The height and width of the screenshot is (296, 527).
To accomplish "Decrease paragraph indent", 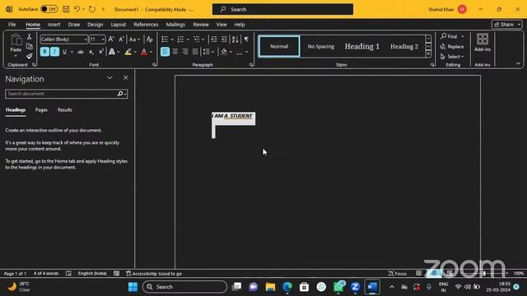I will point(214,39).
